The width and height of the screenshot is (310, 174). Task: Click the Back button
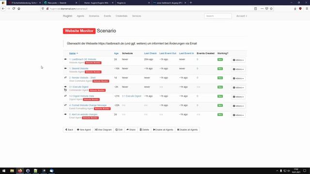pos(69,130)
